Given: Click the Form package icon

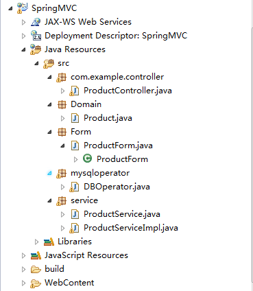Looking at the screenshot, I should coord(62,132).
